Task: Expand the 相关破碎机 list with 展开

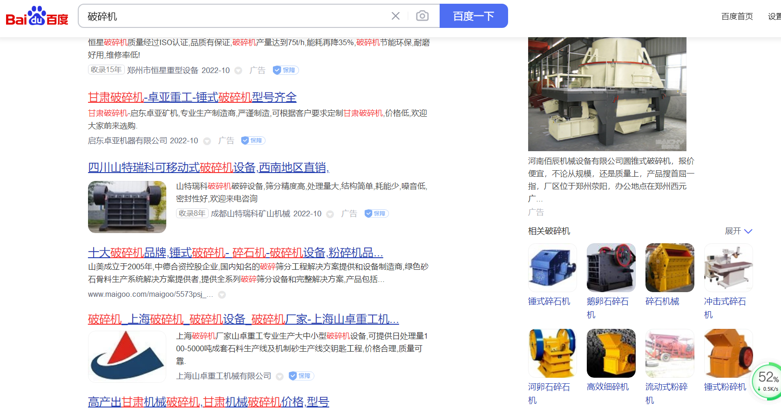Action: coord(739,231)
